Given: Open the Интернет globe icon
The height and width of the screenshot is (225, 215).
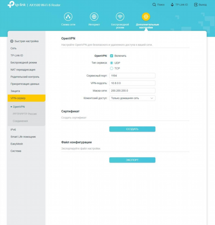Looking at the screenshot, I should 94,17.
